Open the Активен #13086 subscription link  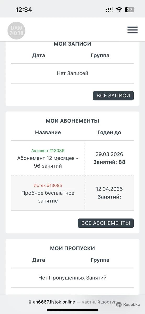[48, 151]
